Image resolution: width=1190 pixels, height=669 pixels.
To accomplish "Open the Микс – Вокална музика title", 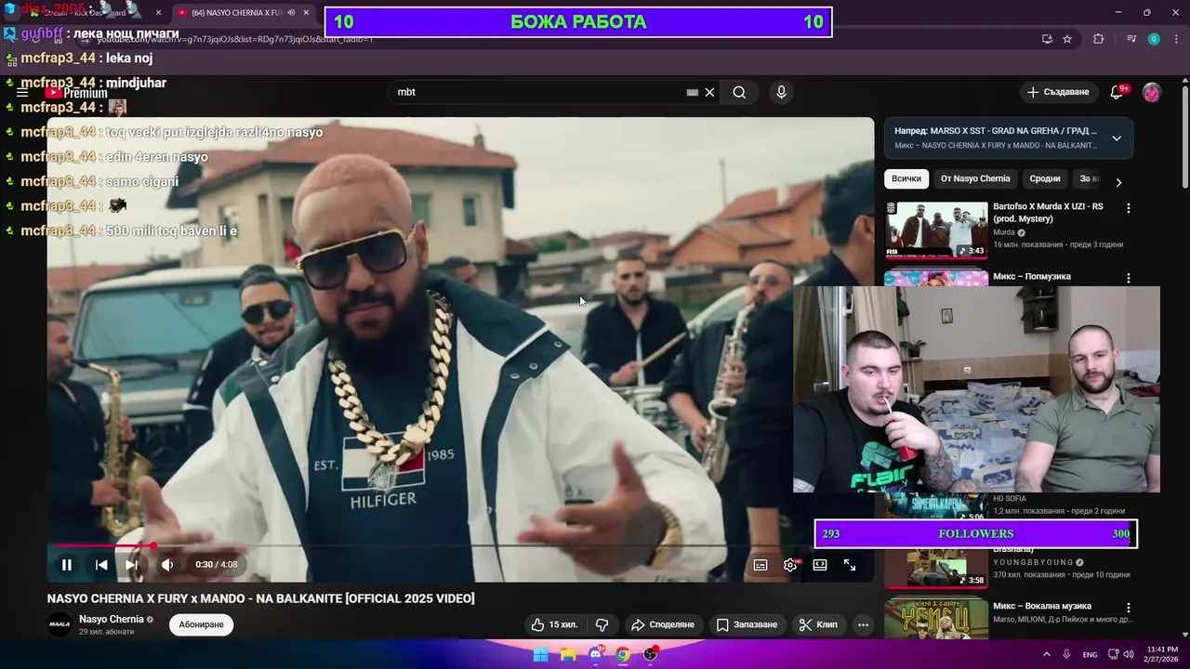I will click(x=1042, y=606).
